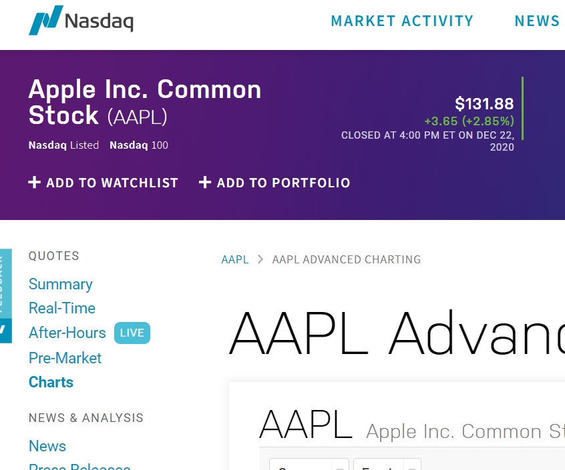This screenshot has width=565, height=470.
Task: Open After-Hours quotes
Action: (67, 333)
